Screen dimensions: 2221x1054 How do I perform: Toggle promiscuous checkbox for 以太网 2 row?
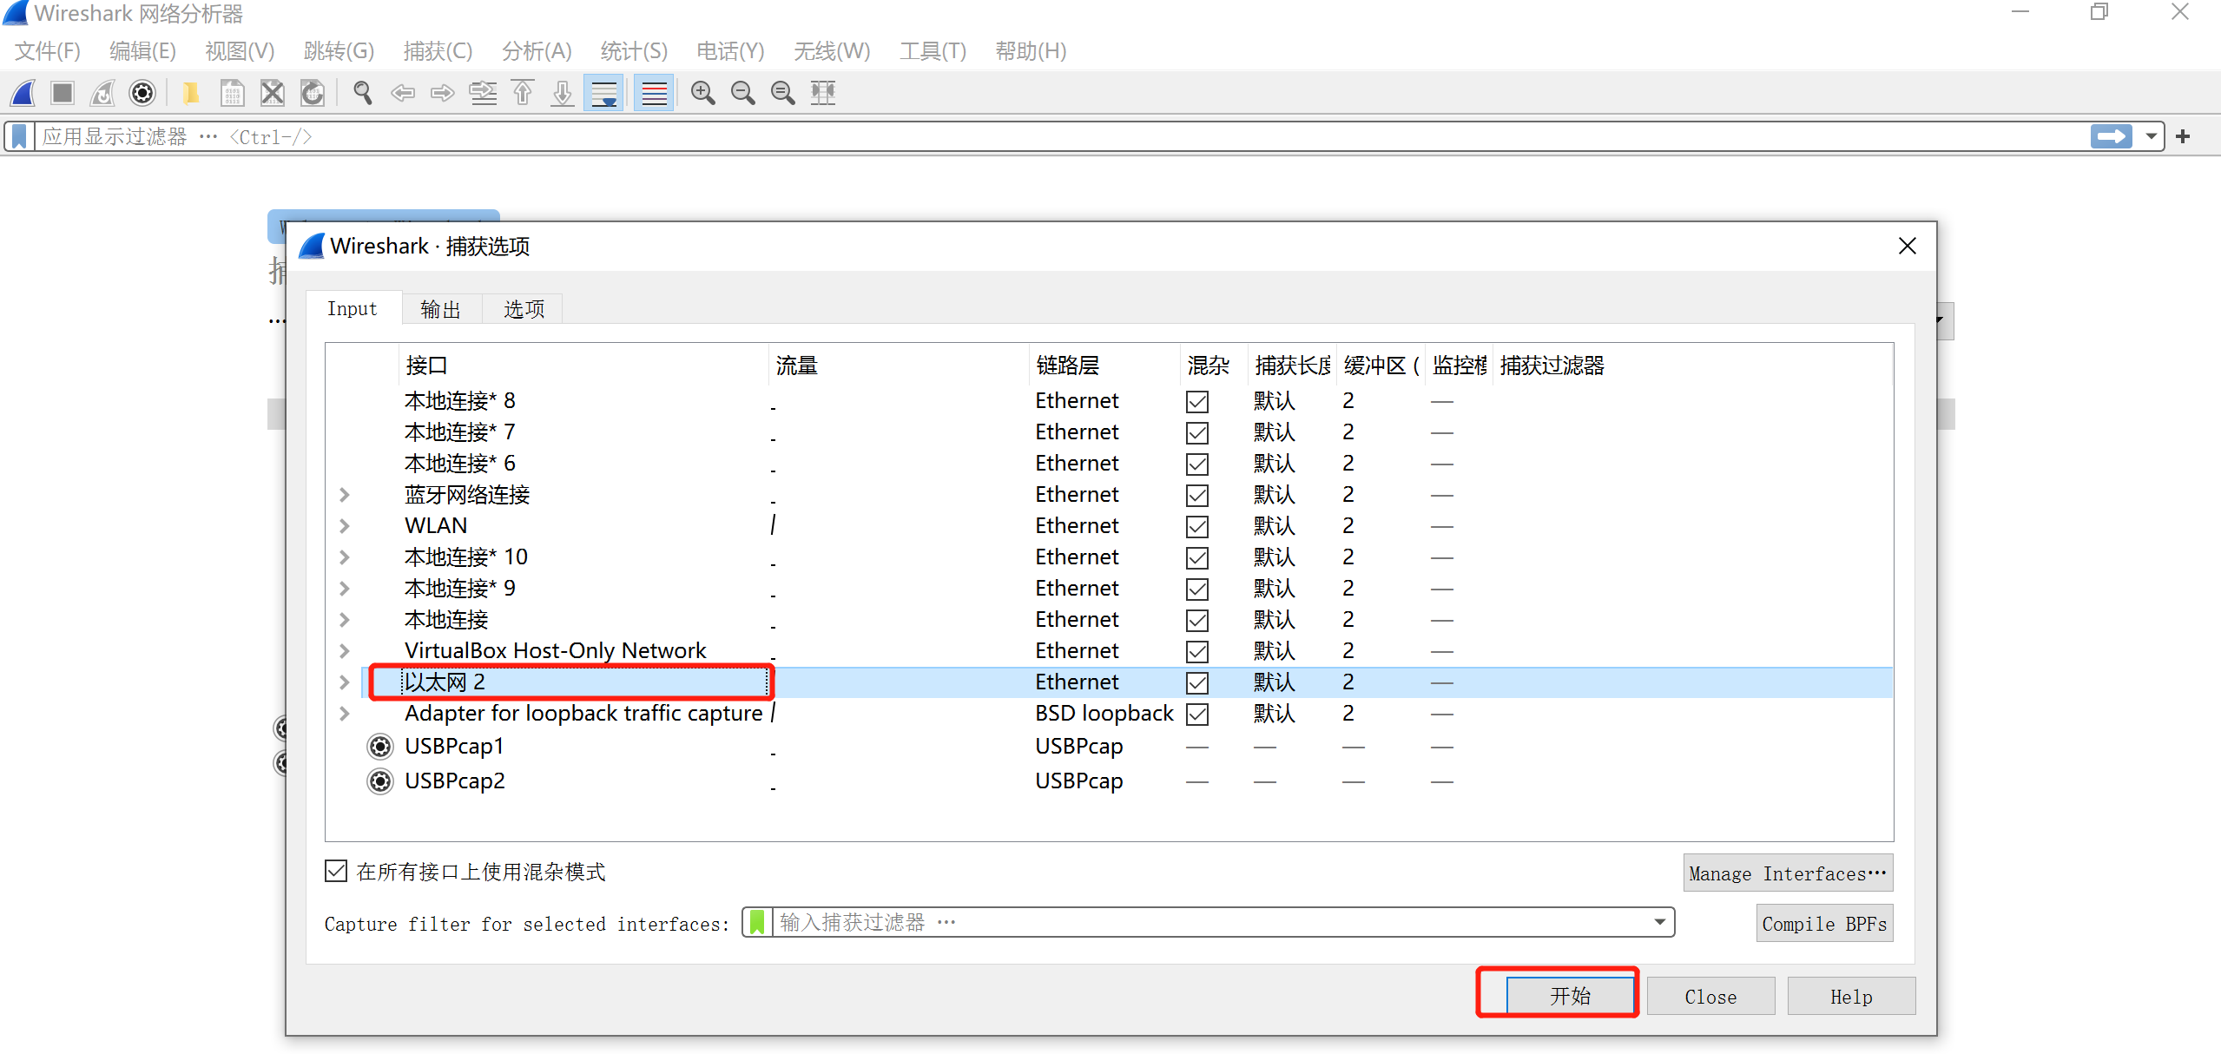tap(1197, 682)
